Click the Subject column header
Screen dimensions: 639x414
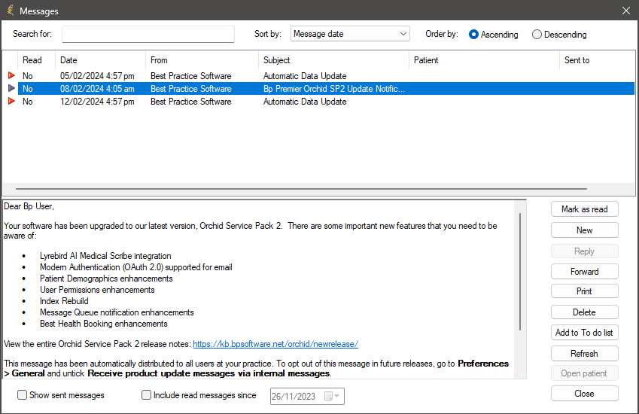pyautogui.click(x=333, y=60)
